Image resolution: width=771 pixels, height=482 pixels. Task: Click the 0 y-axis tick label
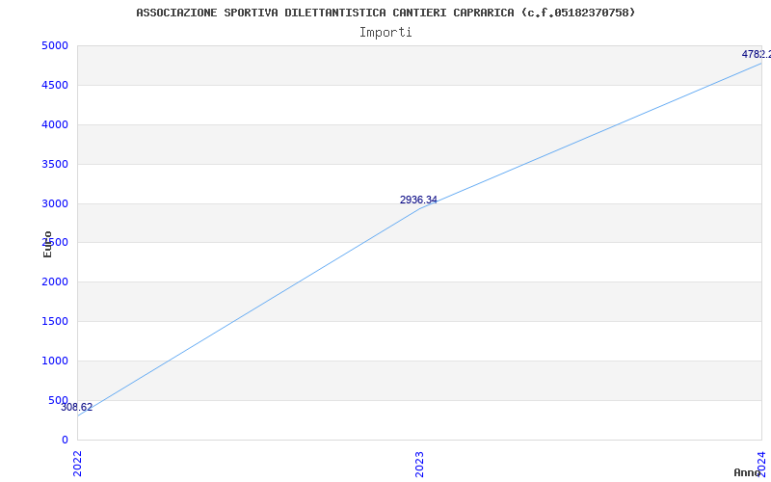click(x=65, y=440)
